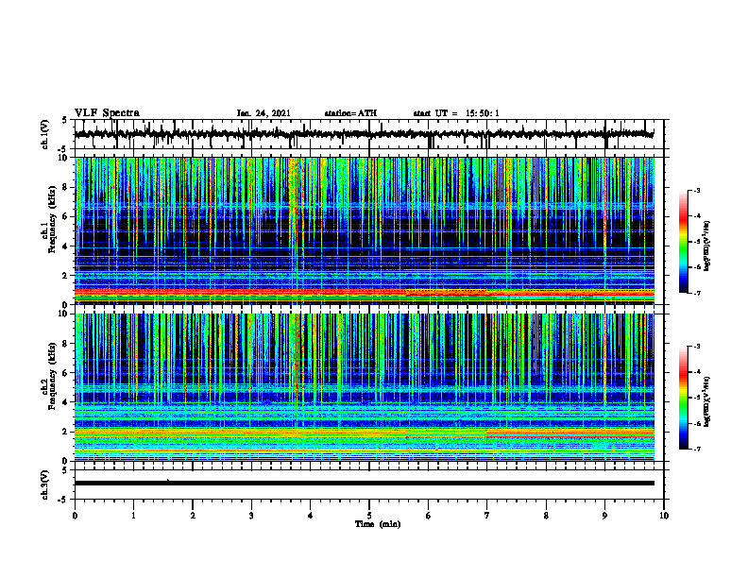Click the "ch.1(V)" waveform axis label

44,134
